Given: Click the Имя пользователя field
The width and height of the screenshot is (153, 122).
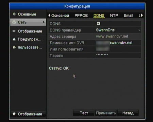Looking at the screenshot, I should (118, 49).
